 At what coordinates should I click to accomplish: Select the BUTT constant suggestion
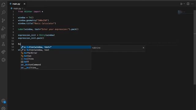(56, 62)
